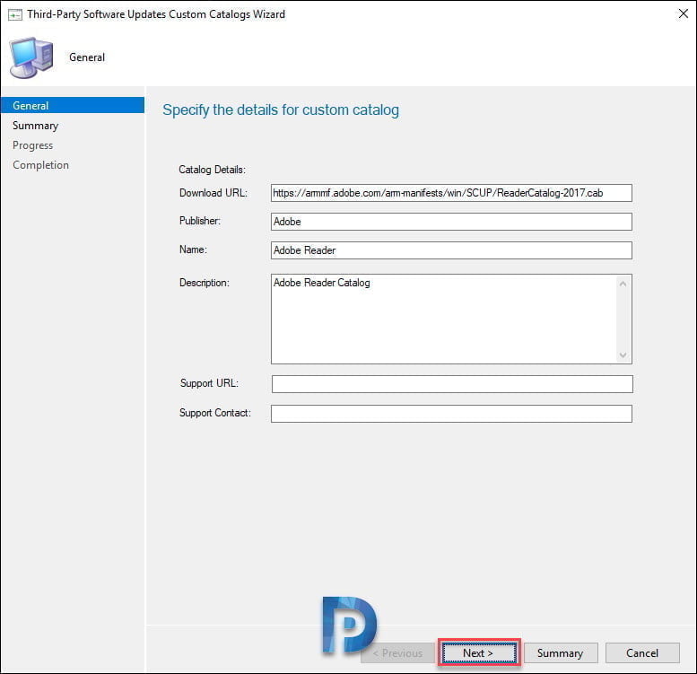Click inside the Description text area
The height and width of the screenshot is (674, 697).
(x=444, y=319)
